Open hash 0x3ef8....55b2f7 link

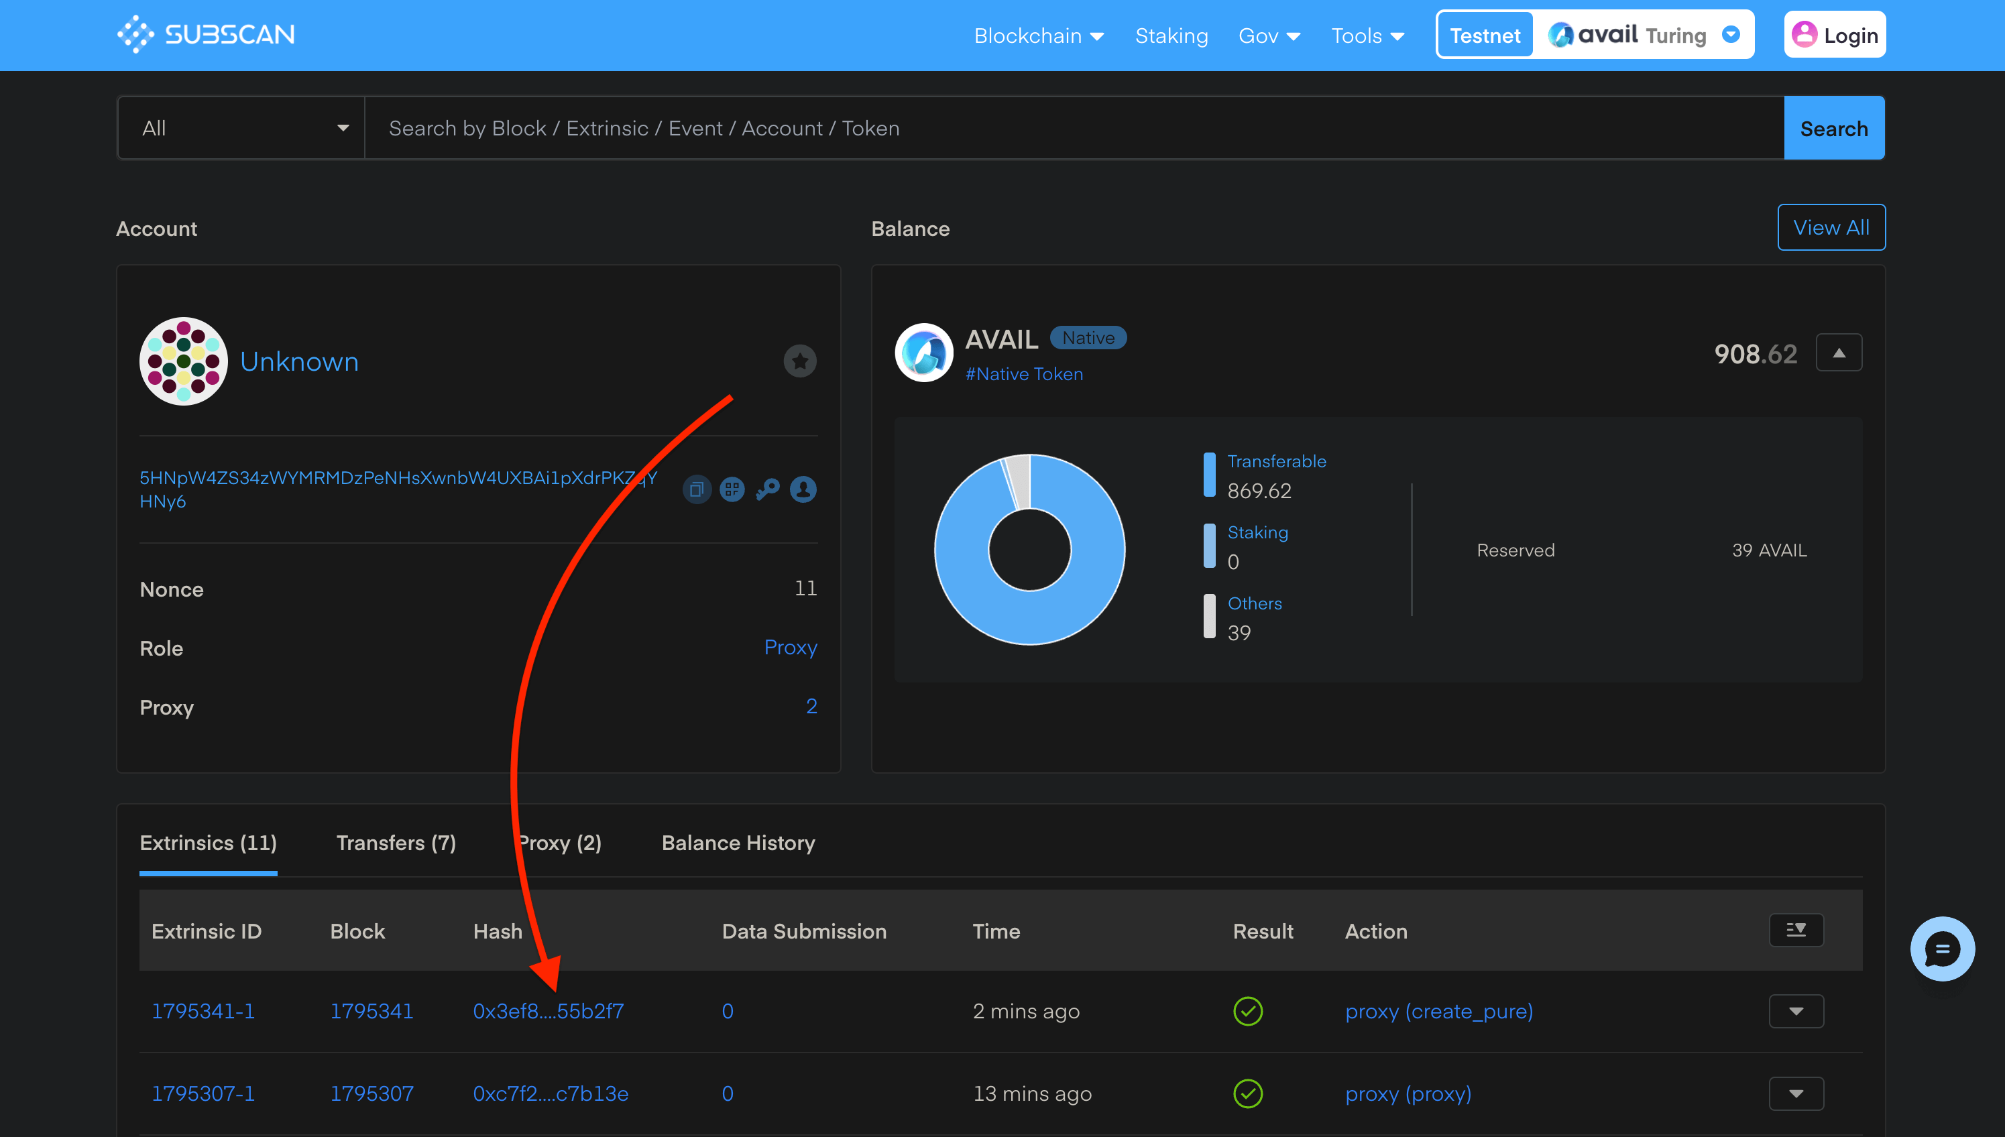coord(549,1011)
